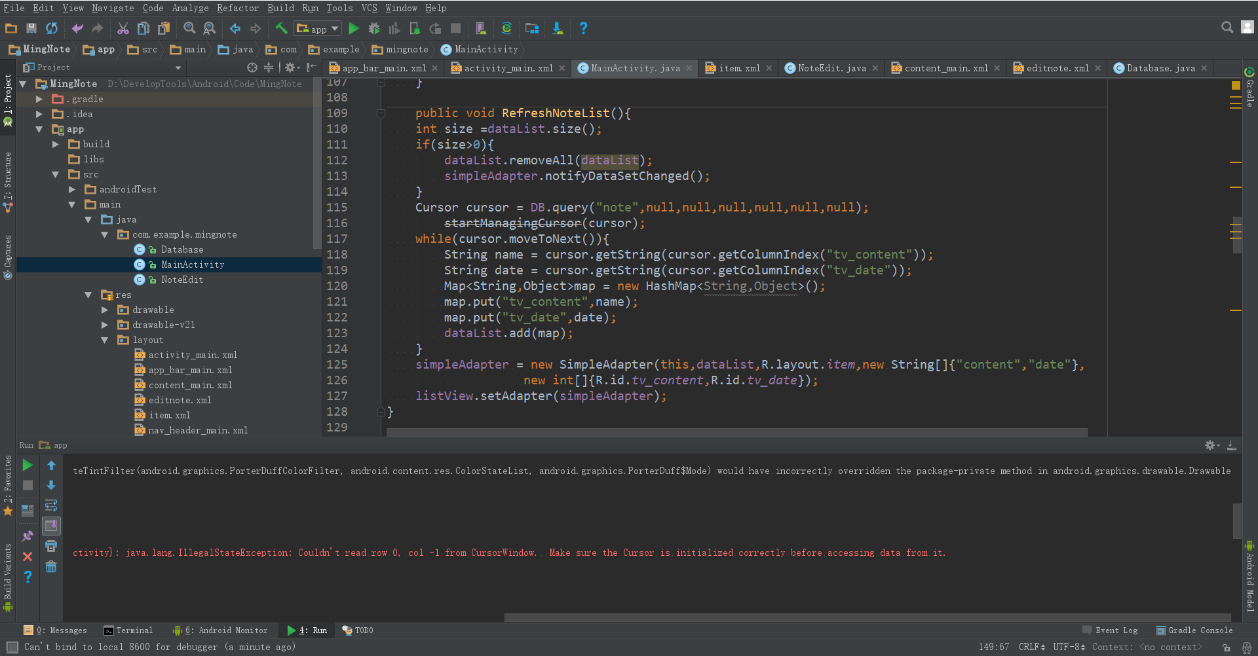
Task: Click the Find magnifier icon in toolbar
Action: tap(189, 28)
